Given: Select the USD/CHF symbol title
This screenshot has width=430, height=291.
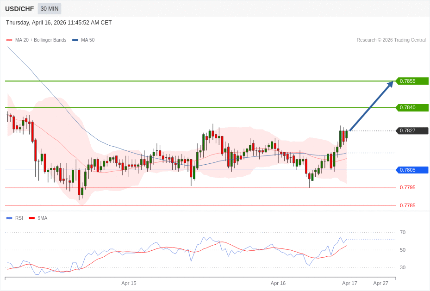Looking at the screenshot, I should tap(19, 9).
